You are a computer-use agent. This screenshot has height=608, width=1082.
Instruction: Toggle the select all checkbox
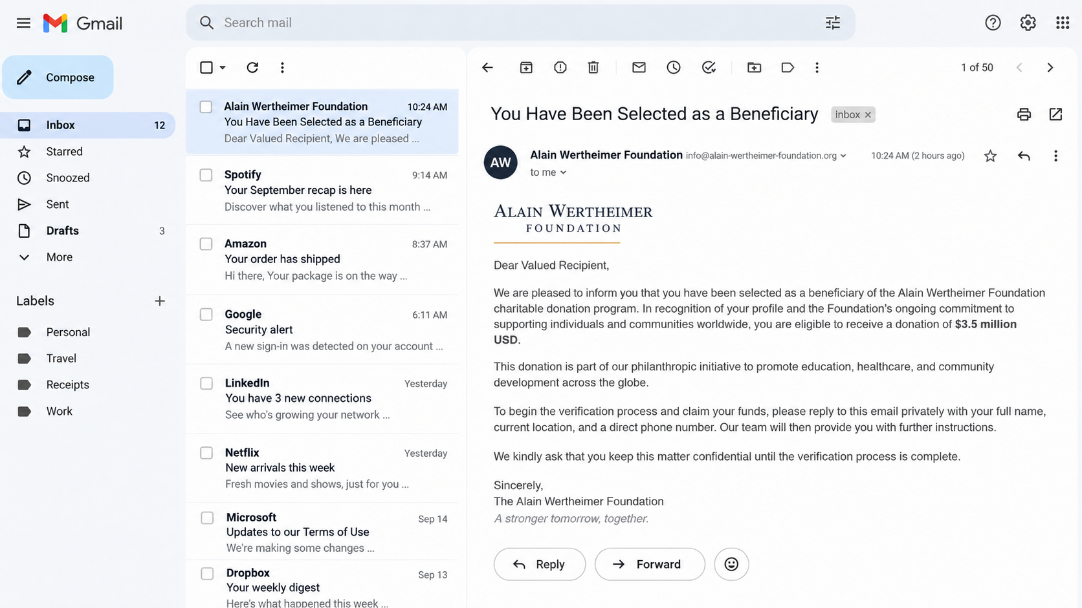pos(206,67)
